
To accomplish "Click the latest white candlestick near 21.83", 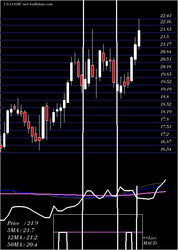I will [139, 38].
